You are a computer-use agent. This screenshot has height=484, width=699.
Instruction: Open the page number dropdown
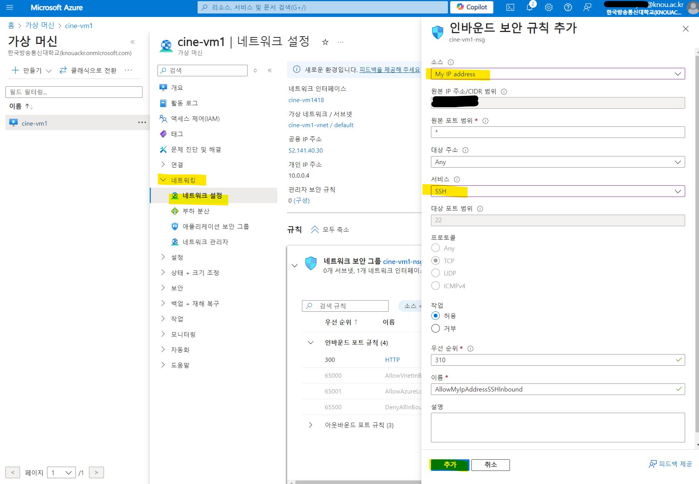61,472
